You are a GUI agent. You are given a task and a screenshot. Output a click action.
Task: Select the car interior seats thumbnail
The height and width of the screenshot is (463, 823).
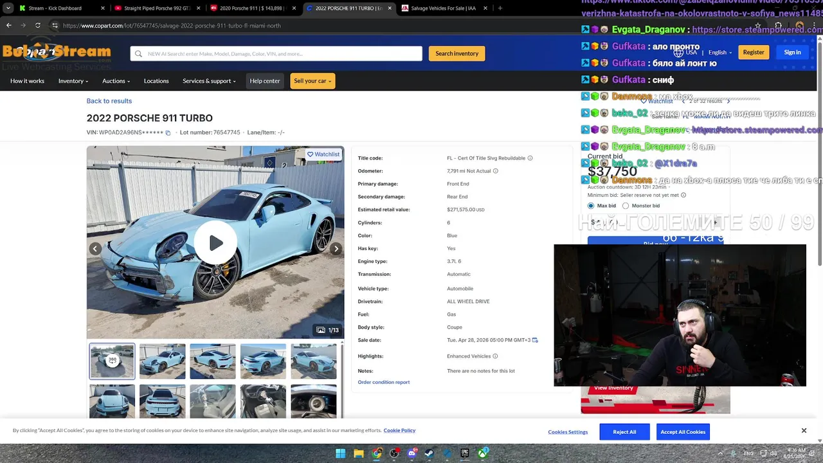pos(213,401)
